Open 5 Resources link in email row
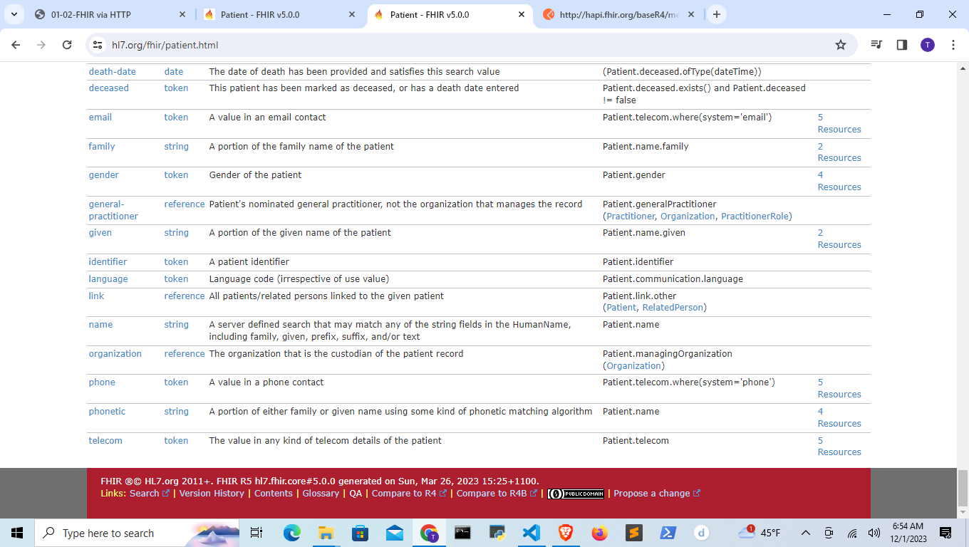 click(x=839, y=123)
